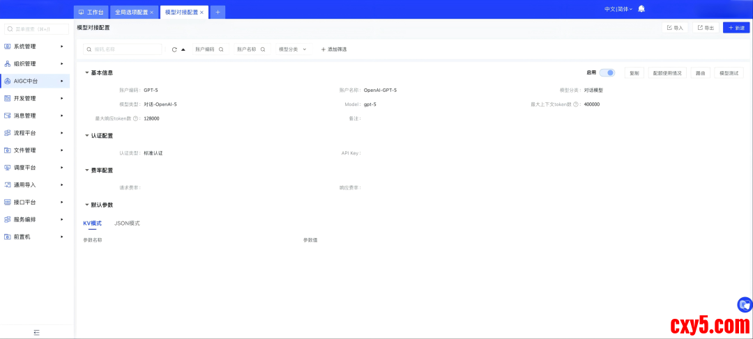Image resolution: width=753 pixels, height=339 pixels.
Task: Click the 接口平台 sidebar icon
Action: click(x=7, y=202)
